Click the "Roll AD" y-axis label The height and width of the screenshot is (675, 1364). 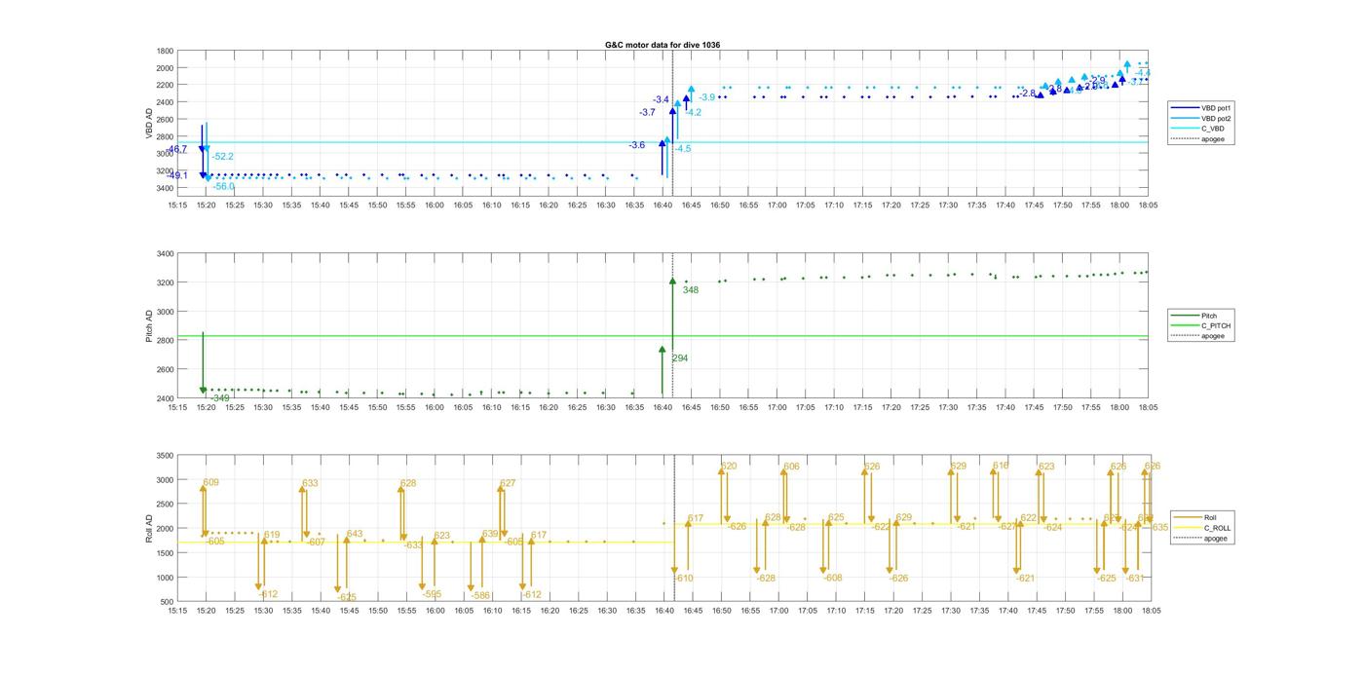(150, 529)
